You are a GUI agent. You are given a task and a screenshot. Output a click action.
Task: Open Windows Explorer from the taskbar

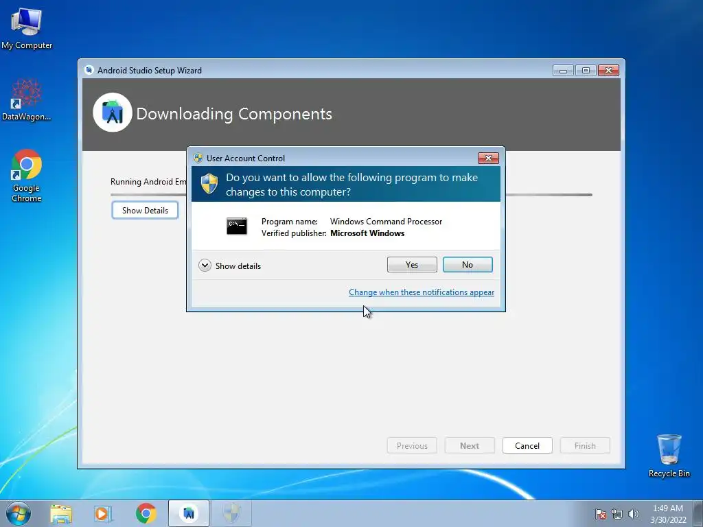click(61, 513)
